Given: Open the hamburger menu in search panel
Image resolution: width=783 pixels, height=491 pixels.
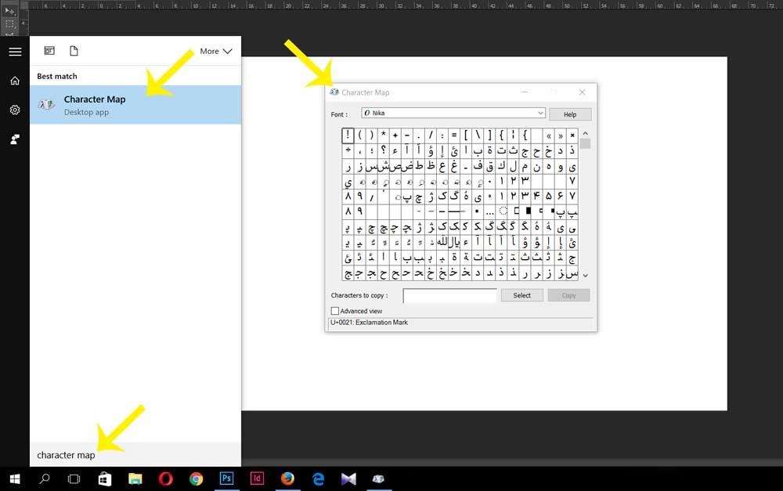Looking at the screenshot, I should 14,52.
